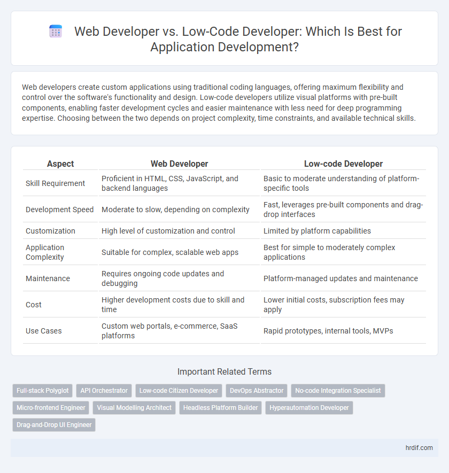Open the No-code Integration Specialist tag
This screenshot has height=473, width=449.
(x=338, y=390)
